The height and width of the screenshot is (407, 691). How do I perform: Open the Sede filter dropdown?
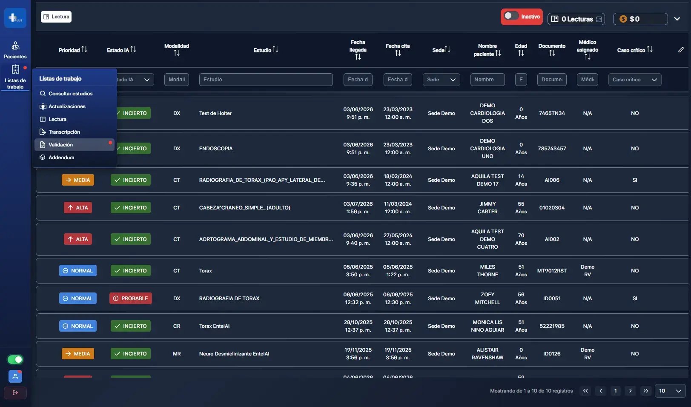click(x=442, y=80)
